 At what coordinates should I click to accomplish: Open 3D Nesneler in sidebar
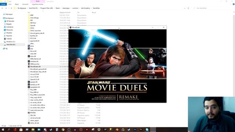[x=10, y=21]
